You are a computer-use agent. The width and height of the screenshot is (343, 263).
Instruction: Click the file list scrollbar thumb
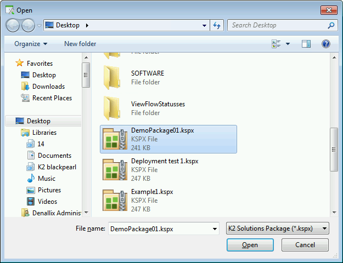334,150
